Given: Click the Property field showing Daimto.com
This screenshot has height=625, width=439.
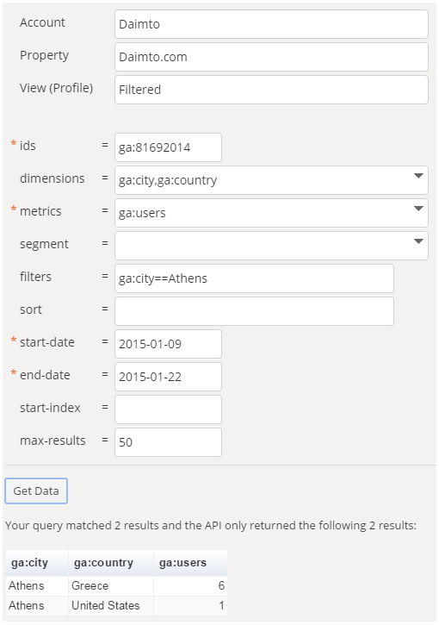Looking at the screenshot, I should pos(271,57).
